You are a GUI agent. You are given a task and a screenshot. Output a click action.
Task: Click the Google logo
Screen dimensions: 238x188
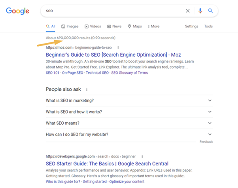click(x=17, y=11)
